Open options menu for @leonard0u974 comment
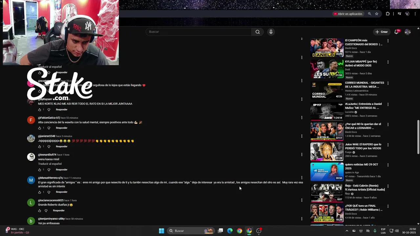 click(x=302, y=154)
